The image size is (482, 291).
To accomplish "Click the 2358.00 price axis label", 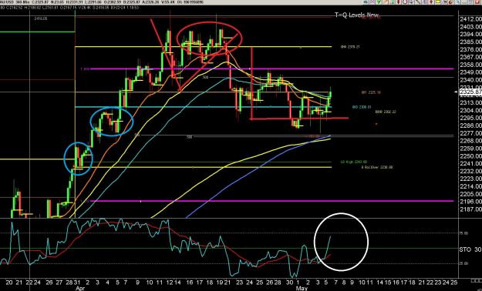I will click(470, 65).
